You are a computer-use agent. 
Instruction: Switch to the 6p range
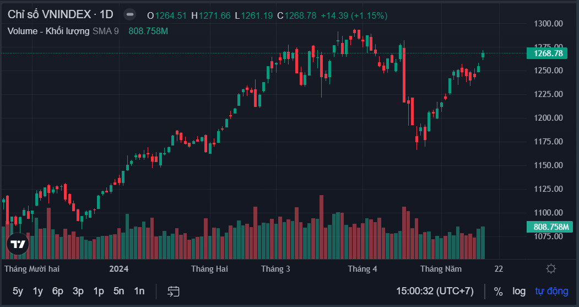coord(58,291)
